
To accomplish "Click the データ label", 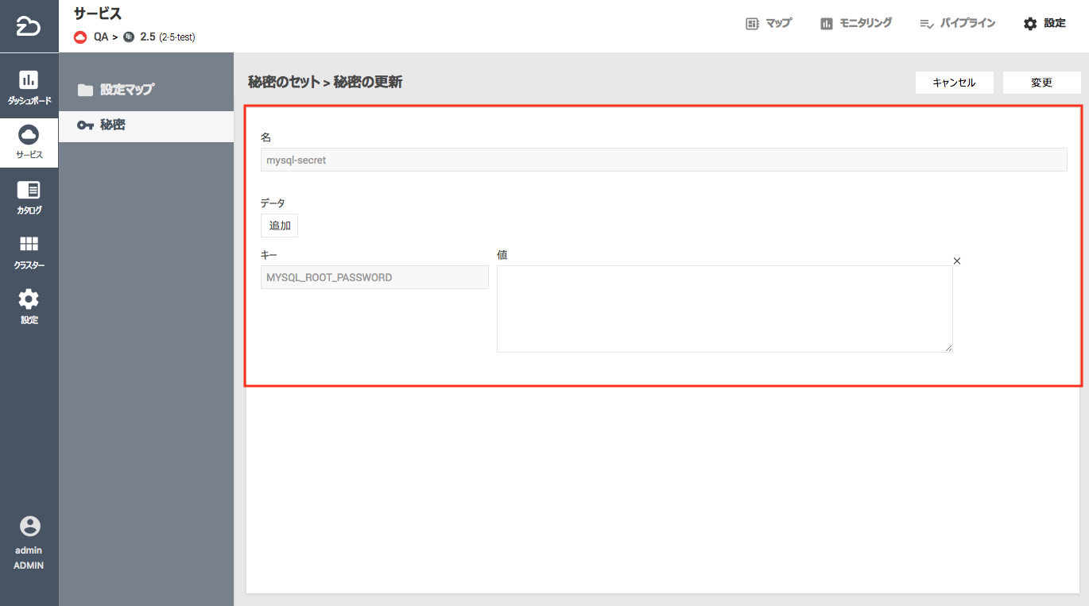I will coord(273,203).
